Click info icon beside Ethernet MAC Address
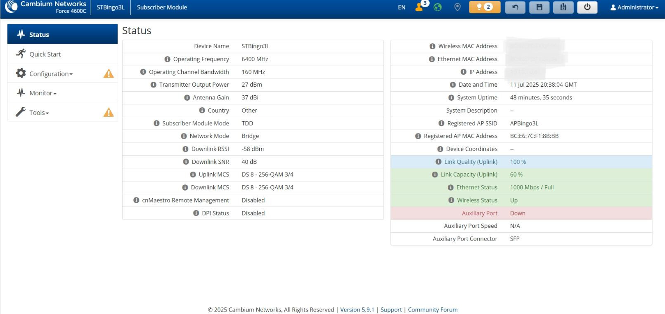This screenshot has width=665, height=314. [432, 59]
